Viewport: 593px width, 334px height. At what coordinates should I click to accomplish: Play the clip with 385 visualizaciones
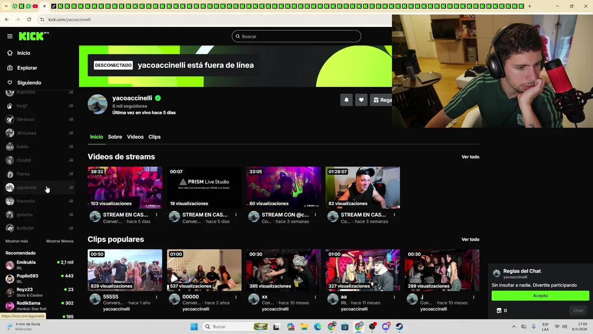(x=284, y=270)
